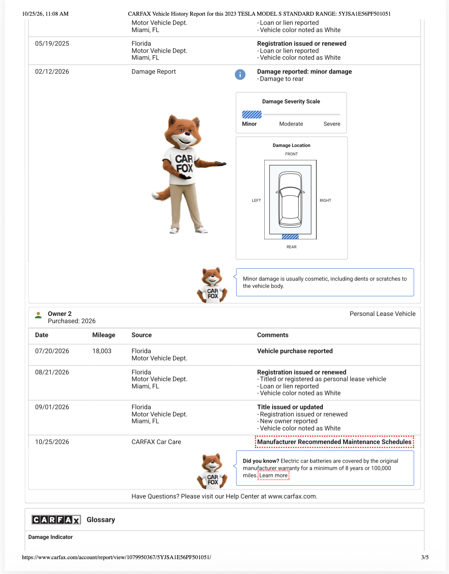Viewport: 449px width, 574px height.
Task: Select the 05/19/2025 date
Action: (x=52, y=44)
